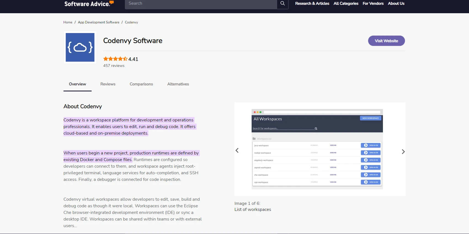This screenshot has width=469, height=234.
Task: Click the Codenvy cloud logo image
Action: point(80,47)
